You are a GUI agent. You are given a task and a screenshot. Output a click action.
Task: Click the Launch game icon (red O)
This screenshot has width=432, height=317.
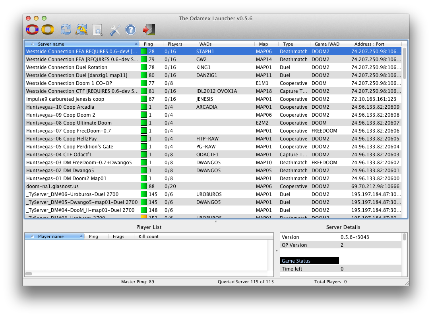[x=32, y=29]
